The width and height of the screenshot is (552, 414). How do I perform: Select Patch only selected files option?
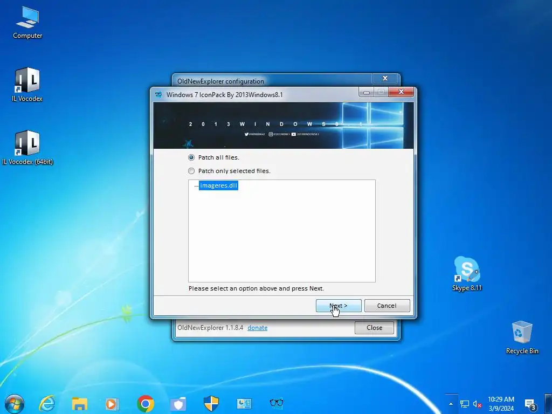(191, 171)
